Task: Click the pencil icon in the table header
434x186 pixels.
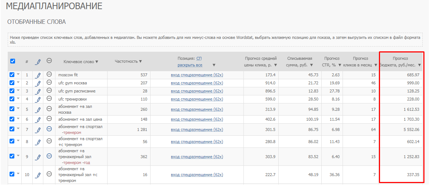Action: tap(38, 62)
